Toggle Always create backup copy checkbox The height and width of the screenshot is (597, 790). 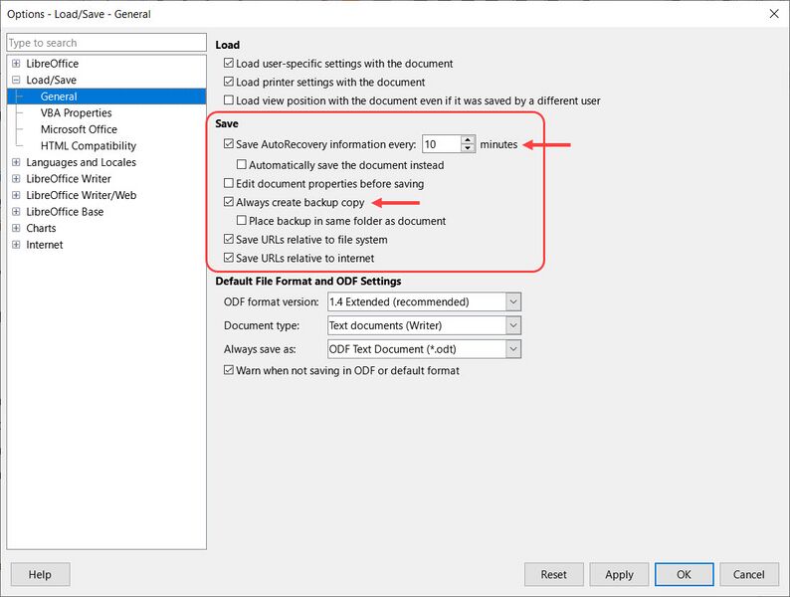pos(229,202)
